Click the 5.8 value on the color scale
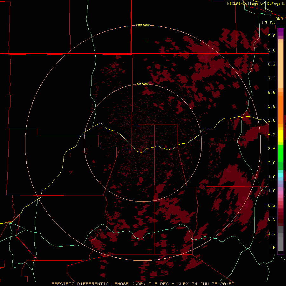 (x=272, y=106)
